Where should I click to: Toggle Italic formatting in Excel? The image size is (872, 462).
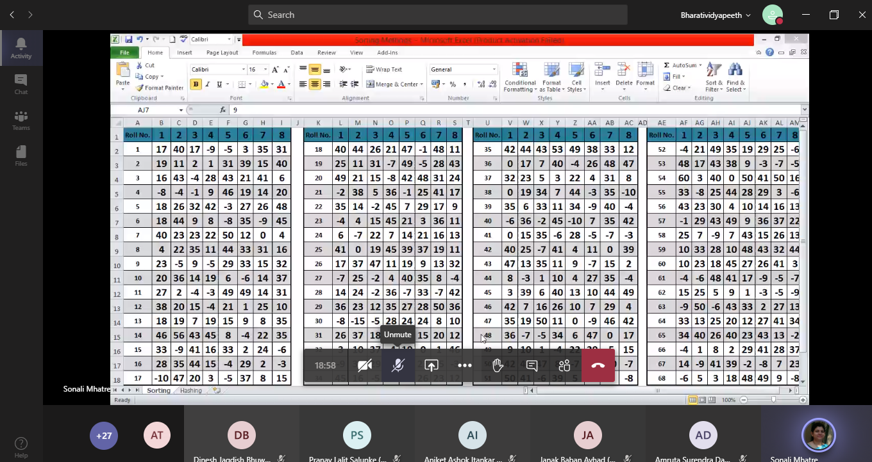(x=208, y=84)
